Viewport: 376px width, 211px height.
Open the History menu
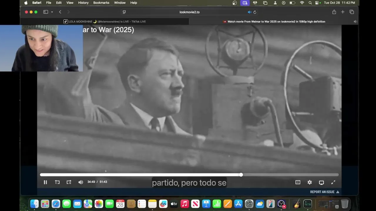coord(83,3)
